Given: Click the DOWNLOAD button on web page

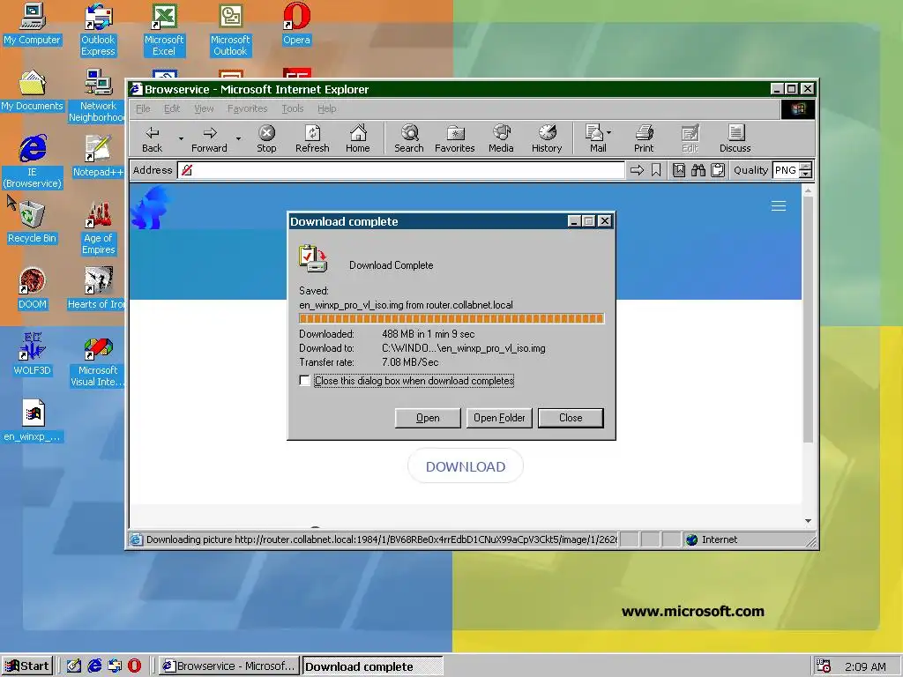Looking at the screenshot, I should click(x=466, y=466).
